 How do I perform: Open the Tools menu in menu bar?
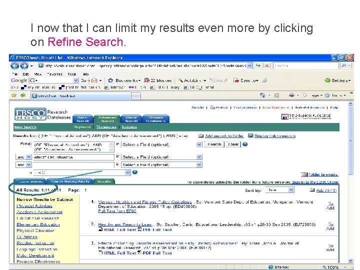(x=72, y=74)
